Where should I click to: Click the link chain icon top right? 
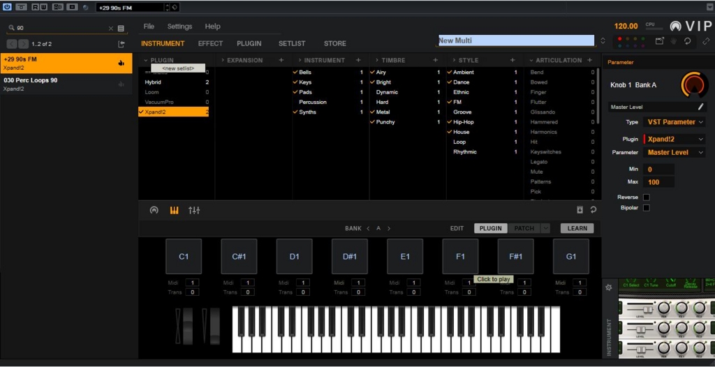click(706, 41)
